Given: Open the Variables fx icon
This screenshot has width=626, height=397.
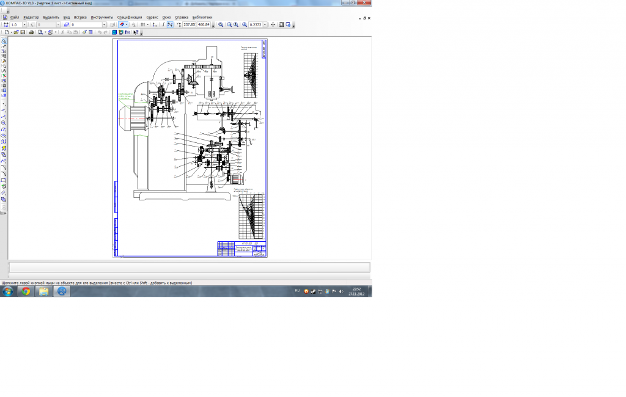Looking at the screenshot, I should 127,32.
